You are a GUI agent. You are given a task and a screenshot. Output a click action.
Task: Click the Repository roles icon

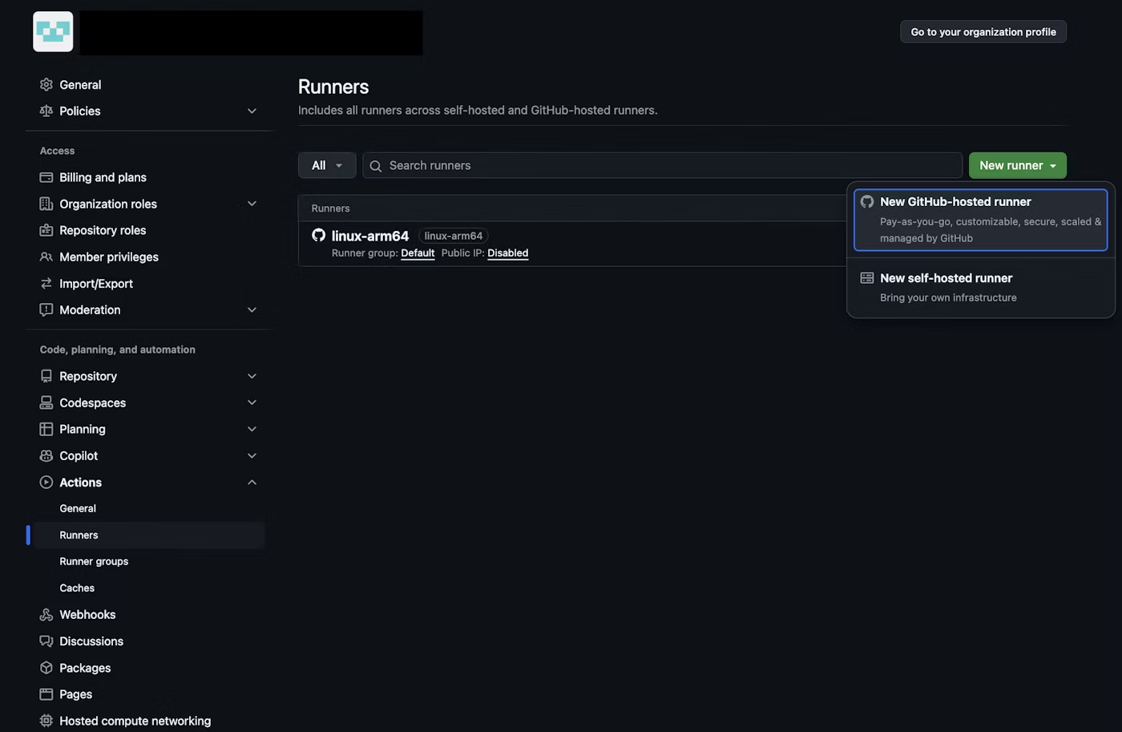pos(46,230)
